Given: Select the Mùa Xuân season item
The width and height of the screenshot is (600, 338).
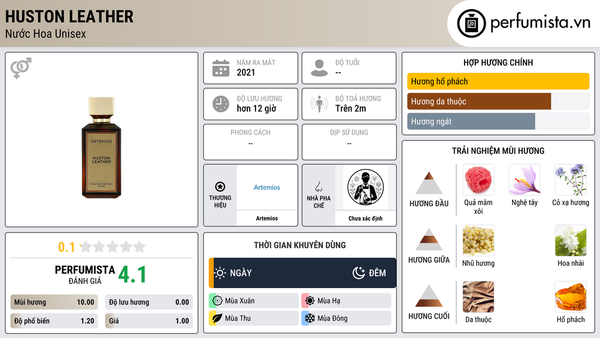Looking at the screenshot, I should coord(254,301).
